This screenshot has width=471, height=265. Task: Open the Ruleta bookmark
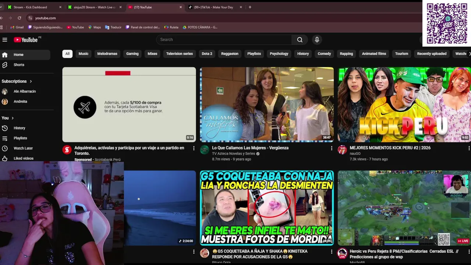171,27
